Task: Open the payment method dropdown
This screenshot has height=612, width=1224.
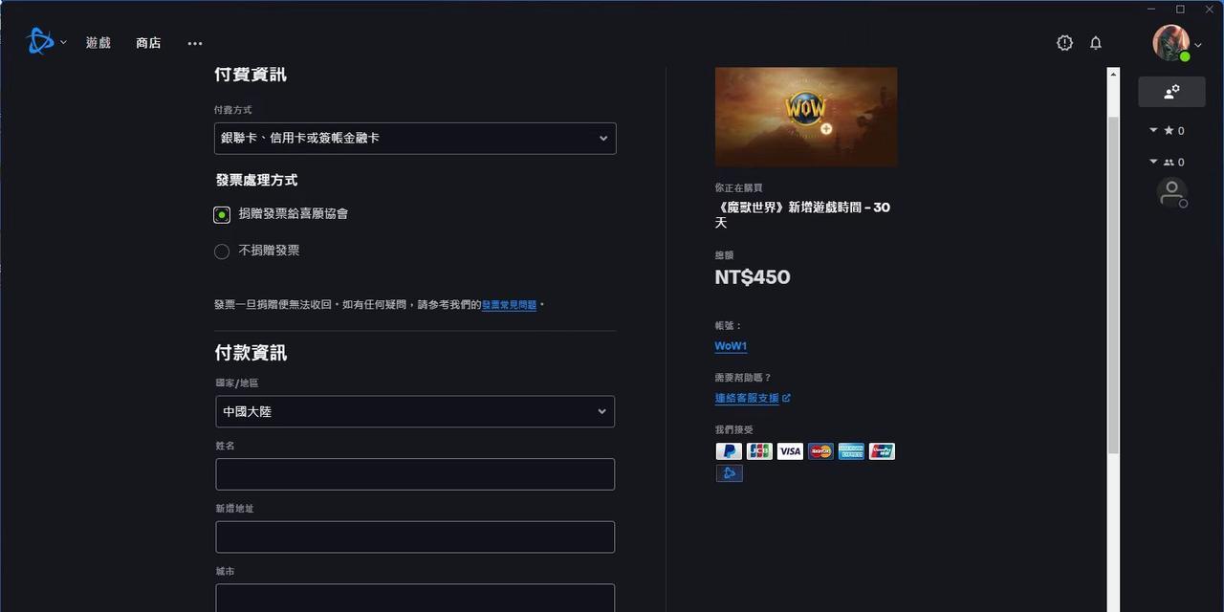Action: (x=414, y=138)
